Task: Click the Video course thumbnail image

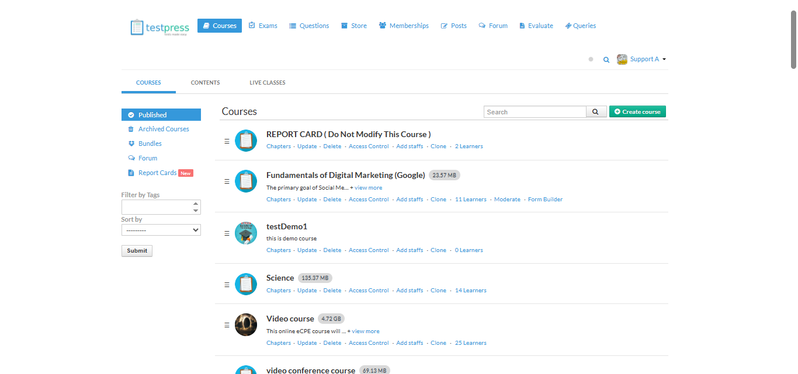Action: [x=246, y=325]
